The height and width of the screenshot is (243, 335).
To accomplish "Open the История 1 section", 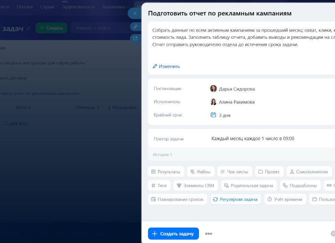I will (x=162, y=154).
